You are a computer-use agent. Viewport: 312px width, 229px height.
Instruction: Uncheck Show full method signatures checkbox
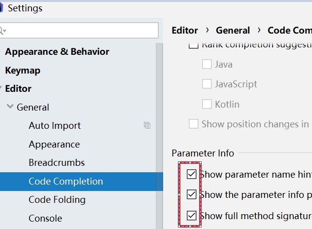(192, 216)
